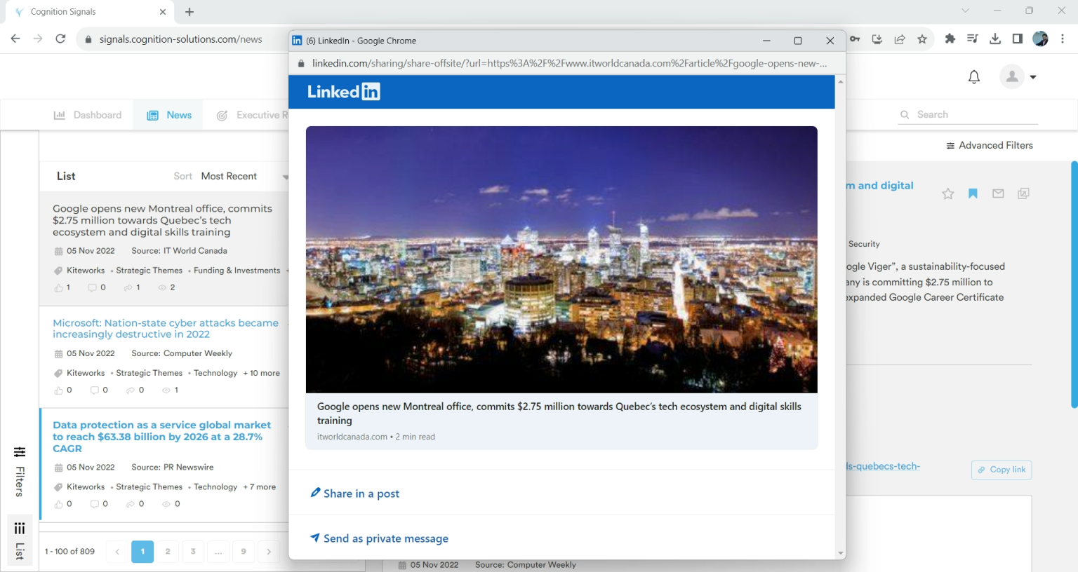Open the user account dropdown arrow

click(1033, 77)
